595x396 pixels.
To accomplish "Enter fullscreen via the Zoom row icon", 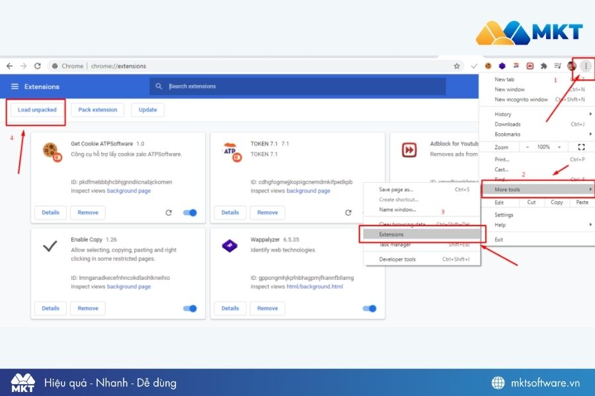I will pos(581,147).
